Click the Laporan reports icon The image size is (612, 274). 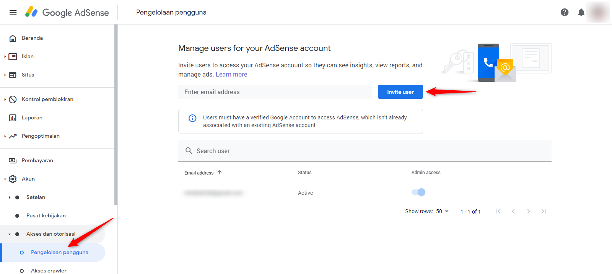click(x=13, y=118)
